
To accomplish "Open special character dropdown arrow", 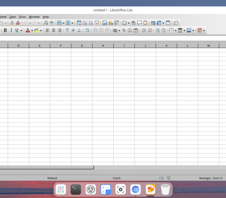I will 129,23.
